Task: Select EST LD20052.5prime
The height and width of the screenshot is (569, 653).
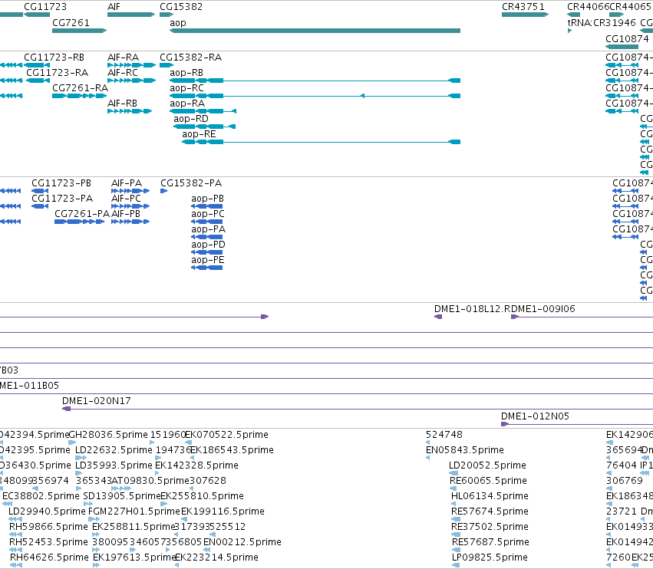Action: pos(453,473)
